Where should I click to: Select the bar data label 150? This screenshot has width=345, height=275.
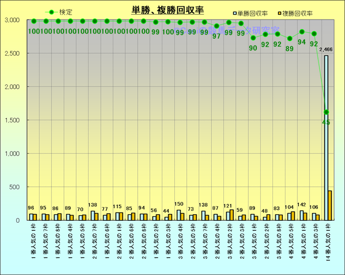179,205
